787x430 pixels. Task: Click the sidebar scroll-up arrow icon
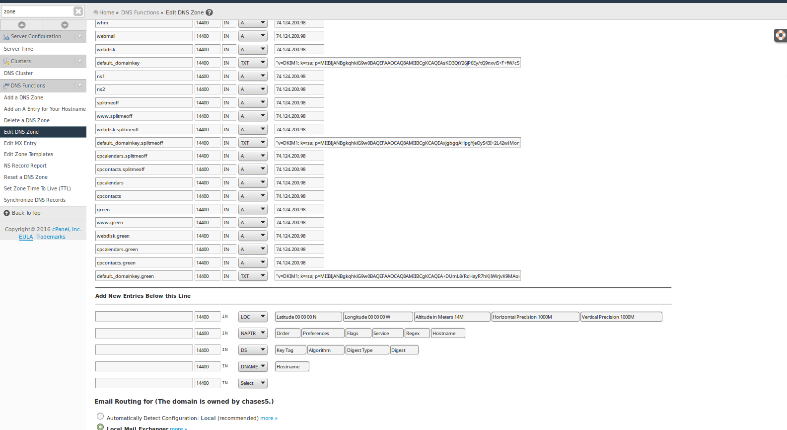(21, 25)
